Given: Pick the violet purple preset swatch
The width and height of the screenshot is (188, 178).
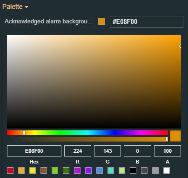Looking at the screenshot, I should pos(88,171).
